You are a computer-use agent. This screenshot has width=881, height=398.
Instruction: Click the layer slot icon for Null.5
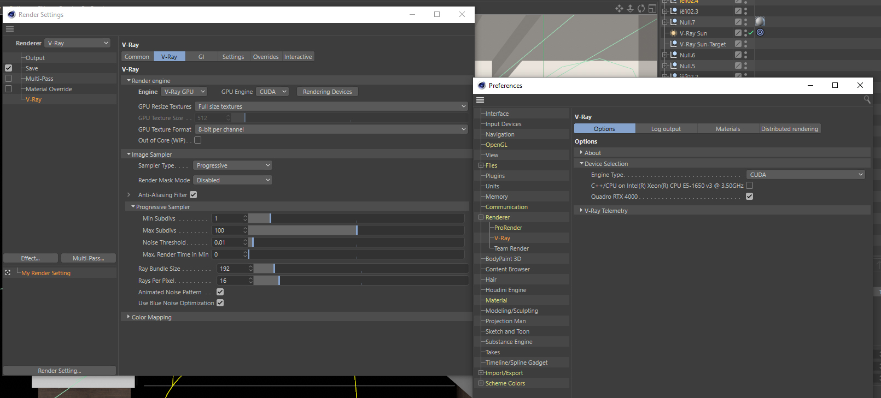(x=738, y=66)
